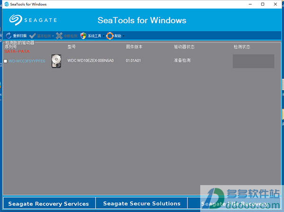Click the 固件版本 column header

(x=134, y=47)
